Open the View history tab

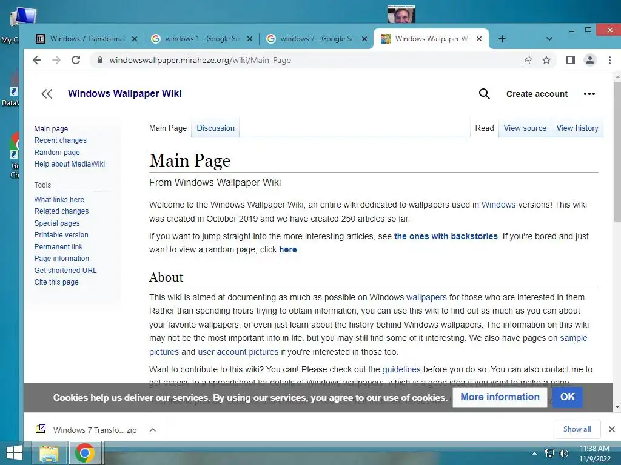pyautogui.click(x=577, y=128)
